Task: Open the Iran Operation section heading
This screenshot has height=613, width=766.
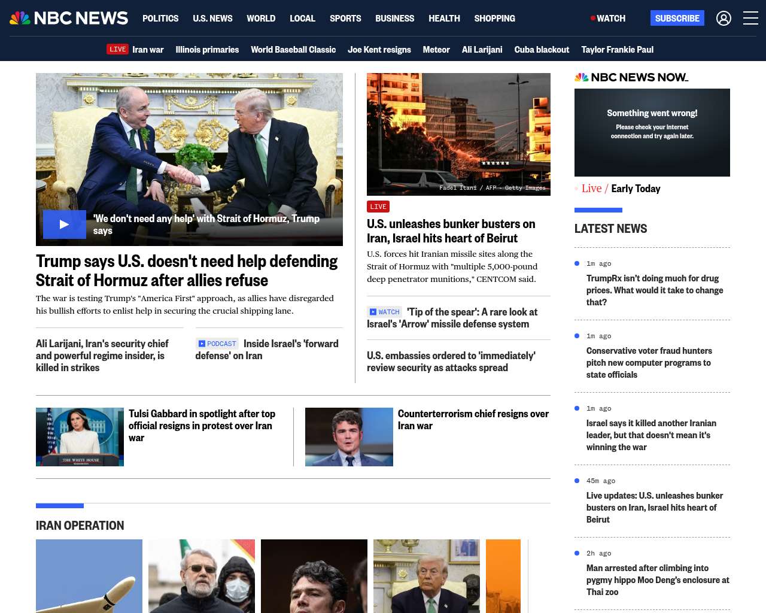Action: (x=80, y=526)
